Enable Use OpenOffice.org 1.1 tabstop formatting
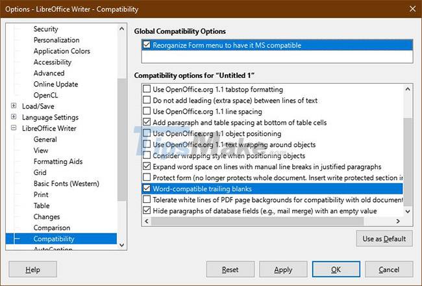 click(147, 89)
